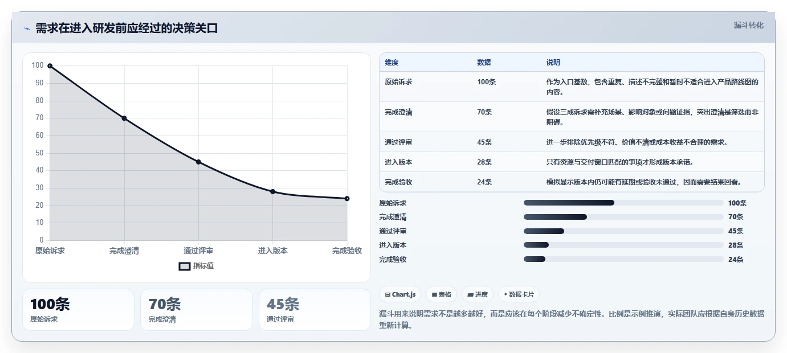Click the 进入版本 progress bar

tap(623, 245)
